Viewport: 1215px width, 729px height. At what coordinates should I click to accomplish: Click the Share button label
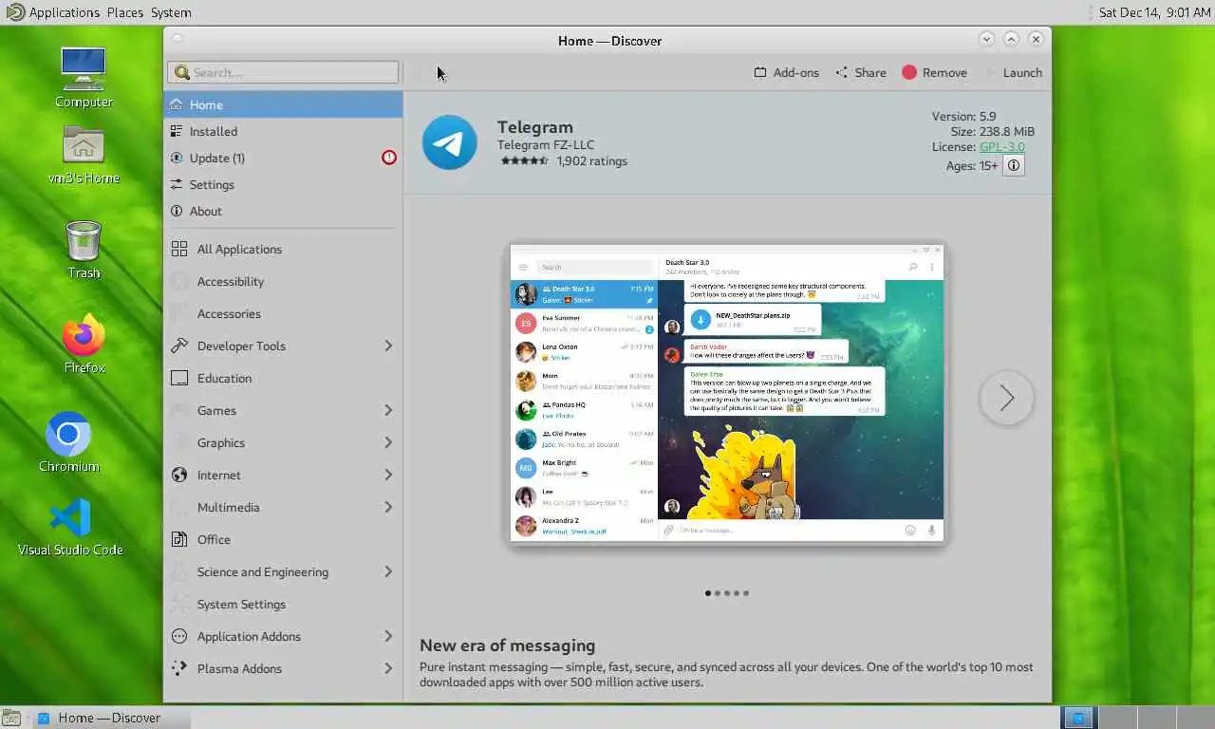tap(869, 72)
